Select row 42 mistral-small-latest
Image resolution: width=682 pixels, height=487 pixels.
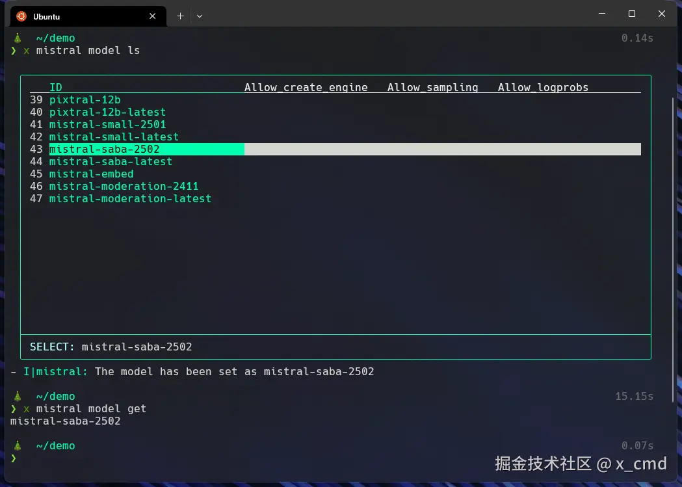[x=335, y=137]
